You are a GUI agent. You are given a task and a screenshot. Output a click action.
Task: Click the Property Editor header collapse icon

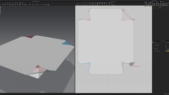pos(153,41)
